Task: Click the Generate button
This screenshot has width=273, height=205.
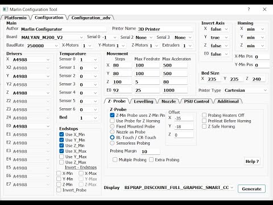Action: click(251, 189)
